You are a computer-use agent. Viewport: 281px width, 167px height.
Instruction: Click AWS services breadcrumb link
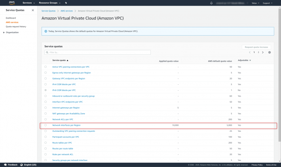66,11
